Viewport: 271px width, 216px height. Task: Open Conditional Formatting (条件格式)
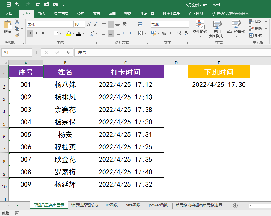pos(200,29)
